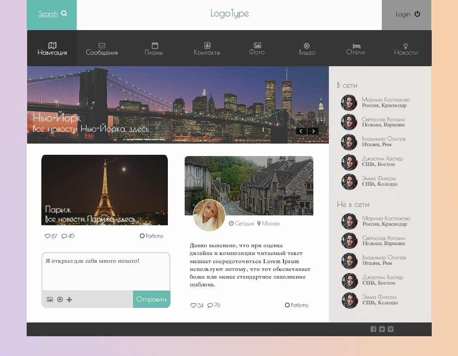Open online user Марина Костюкова name
The width and height of the screenshot is (458, 356).
coord(386,100)
